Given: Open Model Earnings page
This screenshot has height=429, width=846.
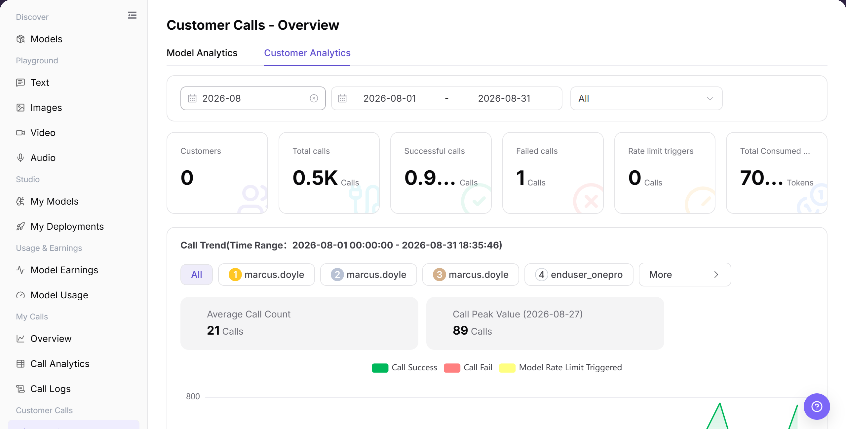Looking at the screenshot, I should (57, 270).
